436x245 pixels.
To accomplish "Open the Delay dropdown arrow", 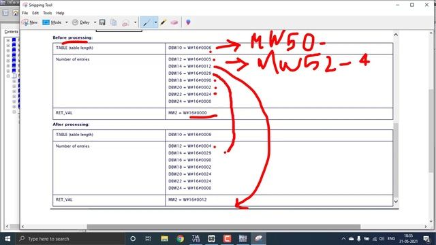I will pyautogui.click(x=95, y=22).
